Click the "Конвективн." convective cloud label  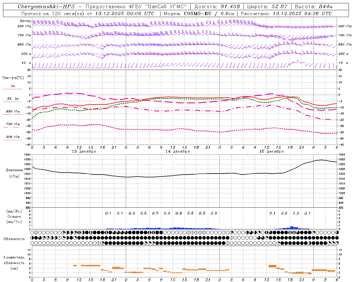pos(14,257)
